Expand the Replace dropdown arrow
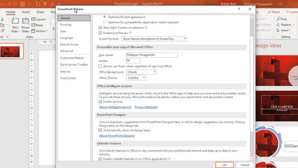The height and width of the screenshot is (168, 298). [294, 25]
